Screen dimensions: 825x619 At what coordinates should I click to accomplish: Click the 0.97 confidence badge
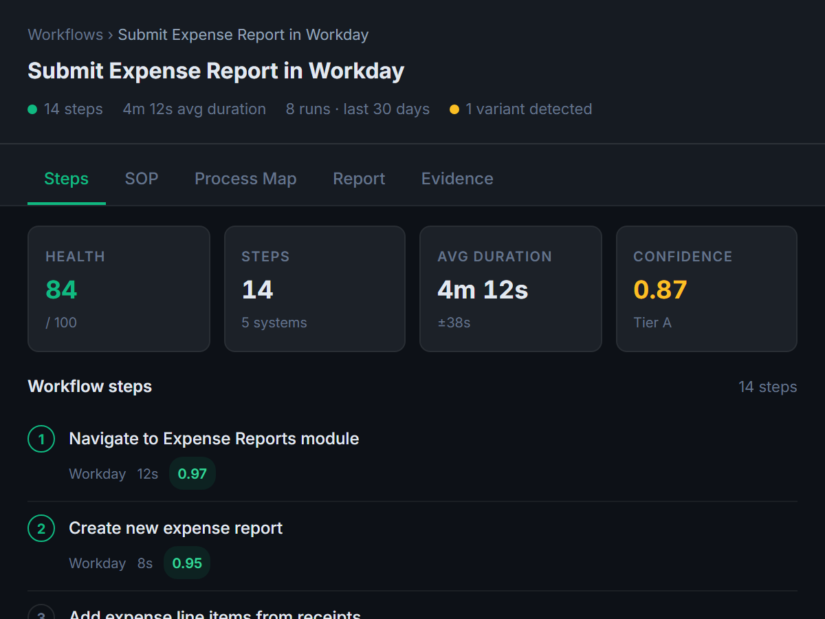tap(192, 473)
